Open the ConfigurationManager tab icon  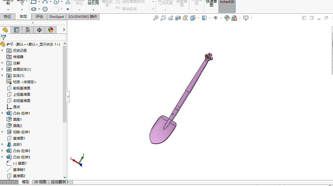[x=28, y=30]
